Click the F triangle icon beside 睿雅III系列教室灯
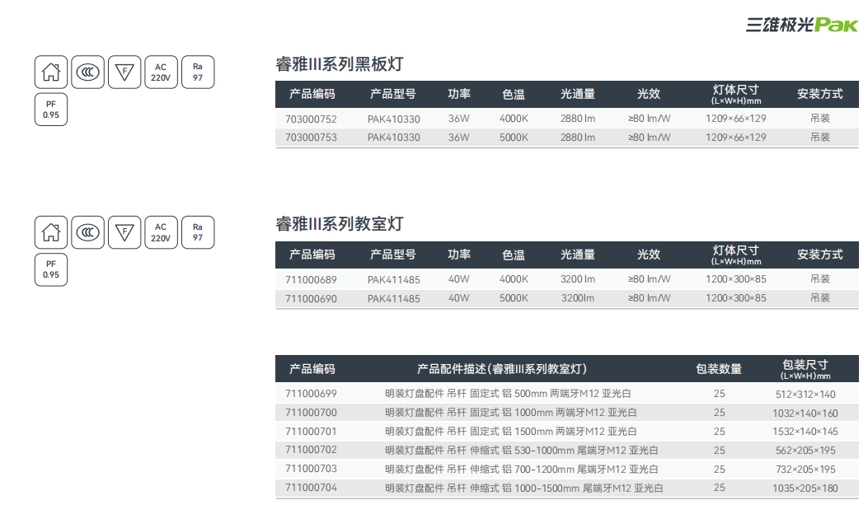This screenshot has width=868, height=514. click(x=124, y=232)
